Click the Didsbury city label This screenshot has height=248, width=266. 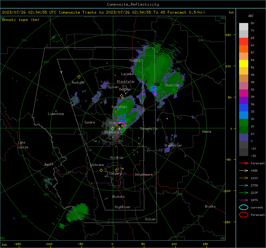111,132
